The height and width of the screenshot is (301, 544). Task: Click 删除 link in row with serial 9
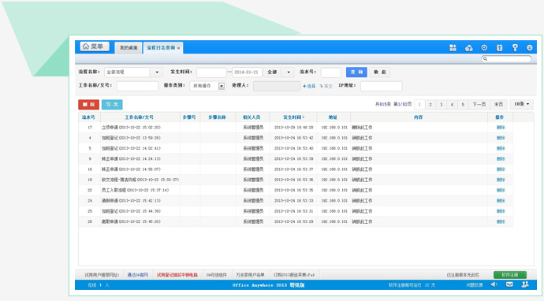click(501, 159)
